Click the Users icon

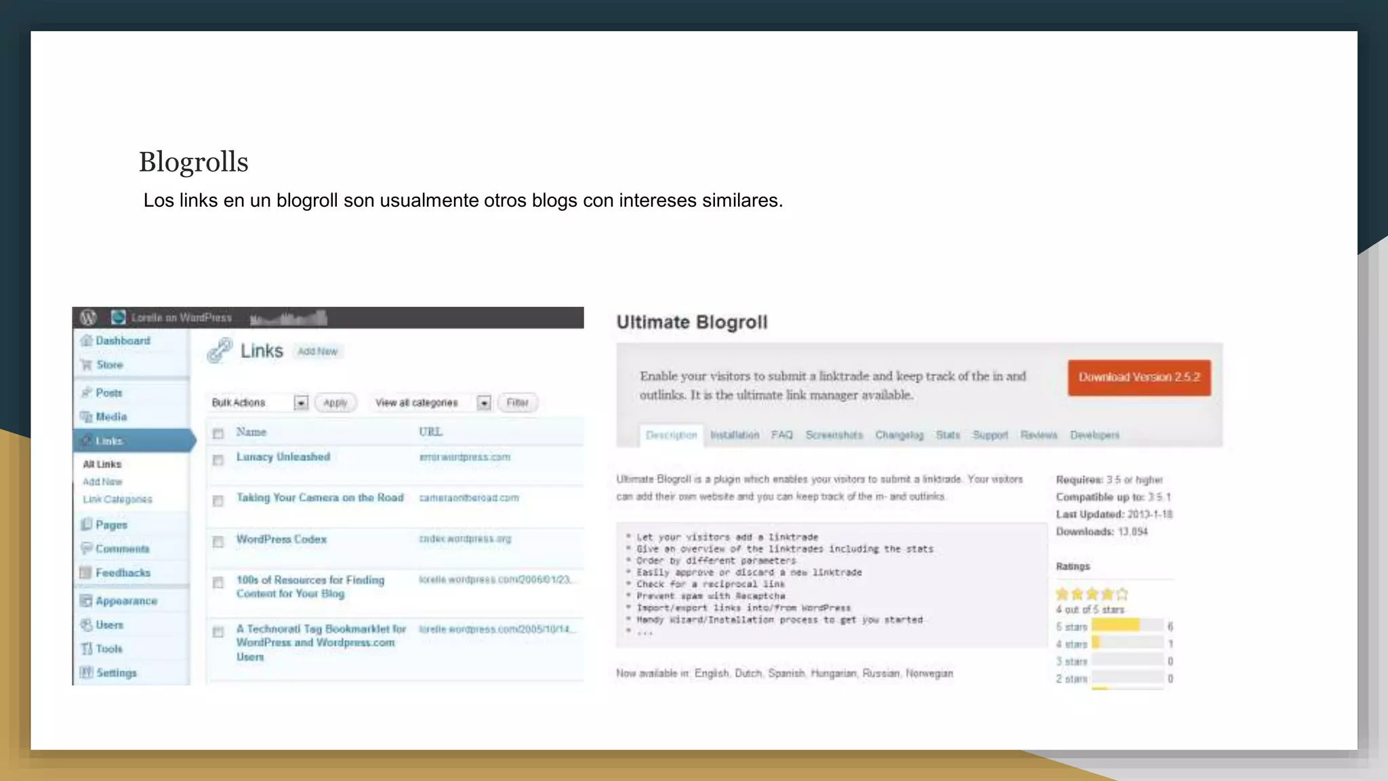coord(86,624)
